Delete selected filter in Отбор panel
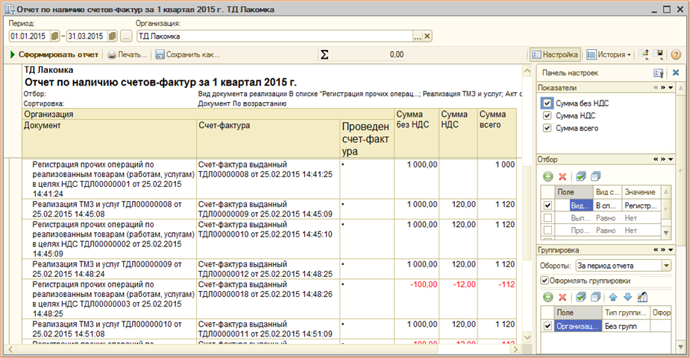Image resolution: width=690 pixels, height=358 pixels. pyautogui.click(x=562, y=176)
